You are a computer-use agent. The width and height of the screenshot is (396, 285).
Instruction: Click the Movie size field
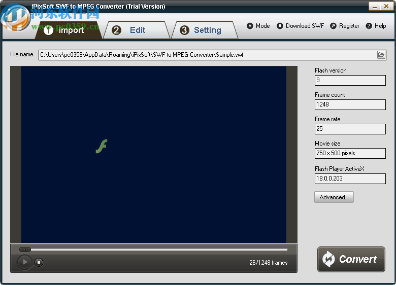tap(350, 153)
